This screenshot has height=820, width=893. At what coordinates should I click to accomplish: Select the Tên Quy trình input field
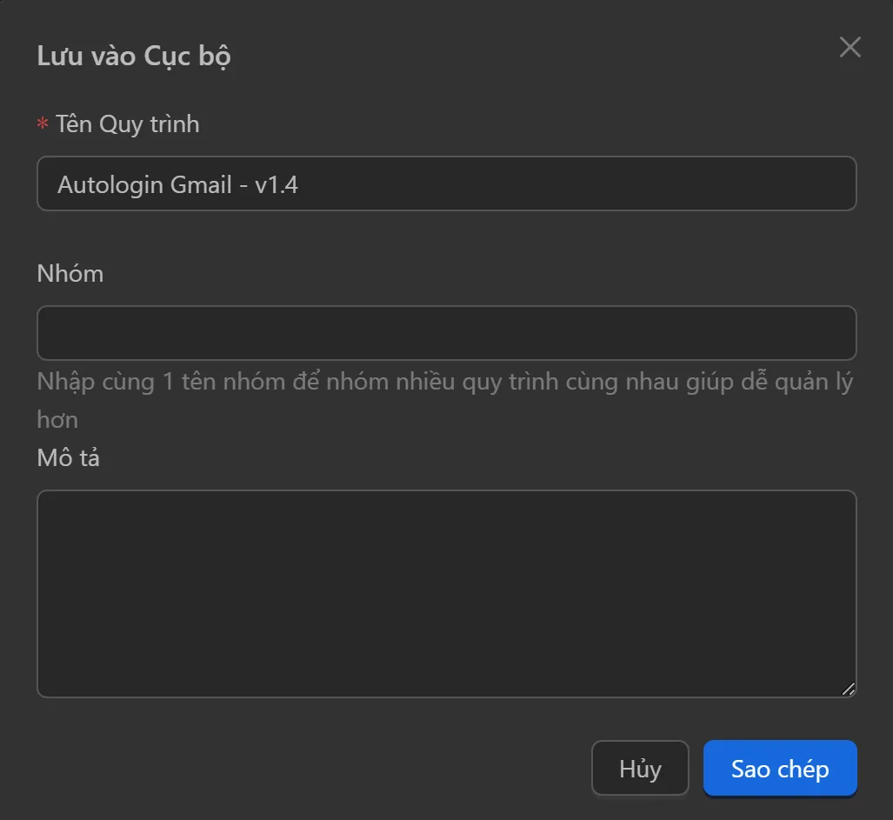(x=447, y=183)
